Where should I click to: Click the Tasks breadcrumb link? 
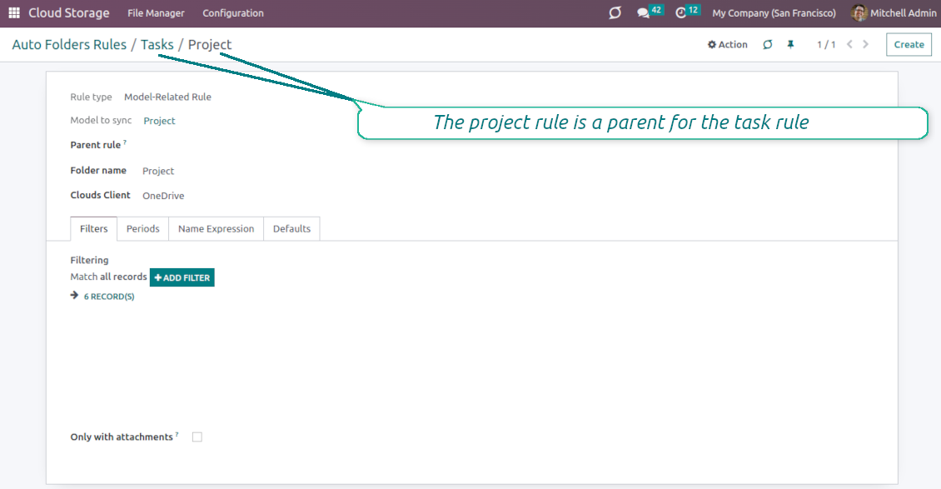coord(157,45)
